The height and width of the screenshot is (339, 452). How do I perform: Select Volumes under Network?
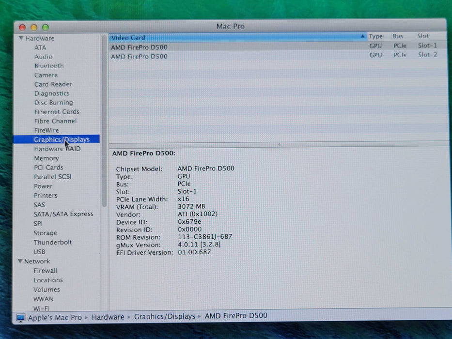point(47,290)
